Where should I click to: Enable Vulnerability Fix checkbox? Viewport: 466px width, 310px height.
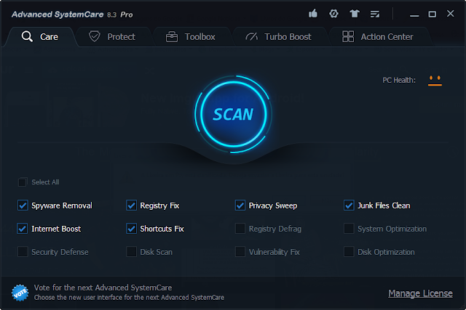(240, 252)
